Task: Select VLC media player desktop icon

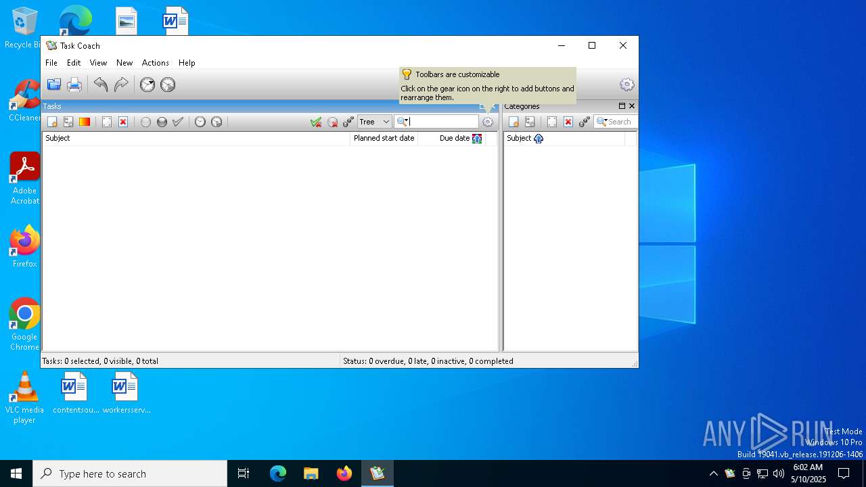Action: coord(24,398)
